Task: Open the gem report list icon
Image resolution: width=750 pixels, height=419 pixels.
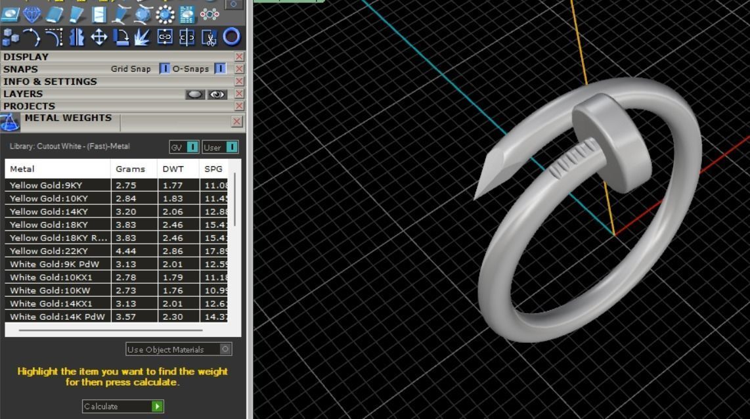Action: click(187, 14)
